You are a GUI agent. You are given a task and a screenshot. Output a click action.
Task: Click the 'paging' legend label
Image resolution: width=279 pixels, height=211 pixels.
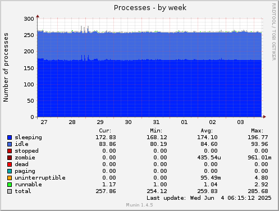tap(25, 171)
